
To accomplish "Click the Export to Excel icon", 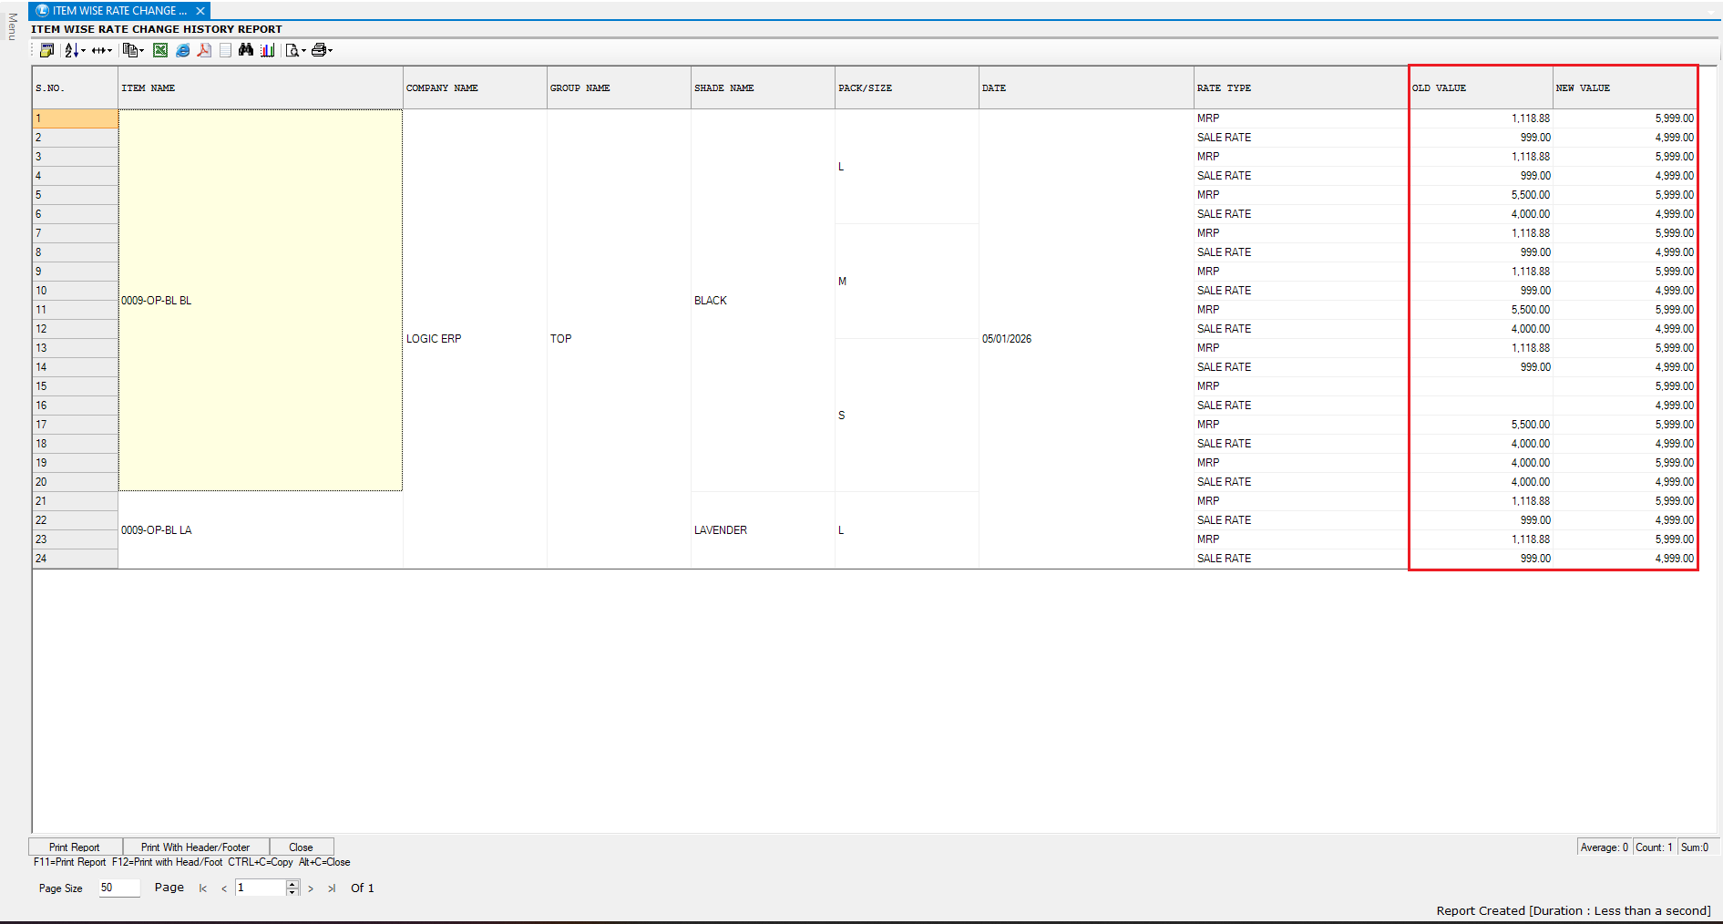I will point(160,50).
